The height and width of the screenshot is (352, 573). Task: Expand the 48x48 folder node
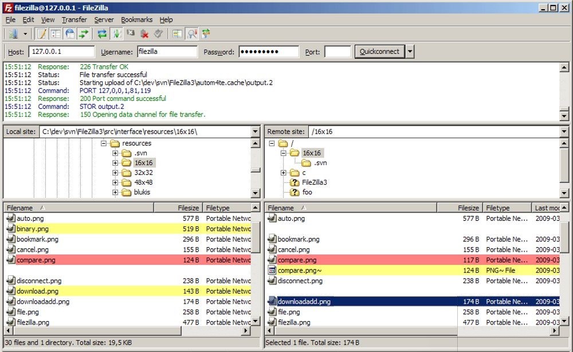115,182
